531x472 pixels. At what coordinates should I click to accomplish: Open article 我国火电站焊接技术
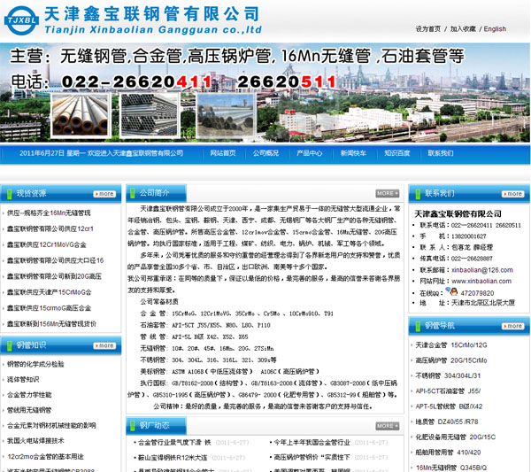click(35, 441)
